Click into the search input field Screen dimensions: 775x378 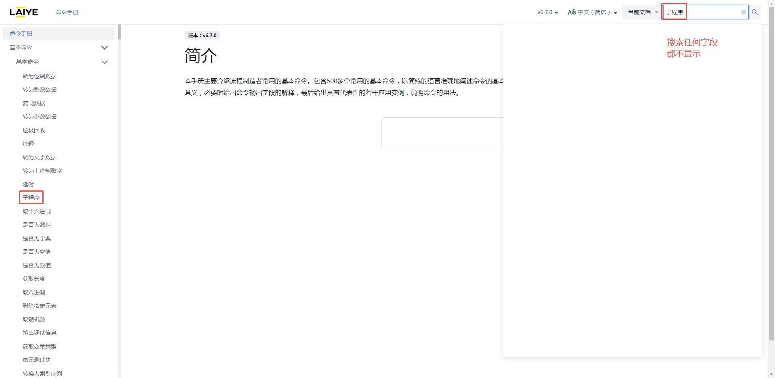click(x=712, y=12)
